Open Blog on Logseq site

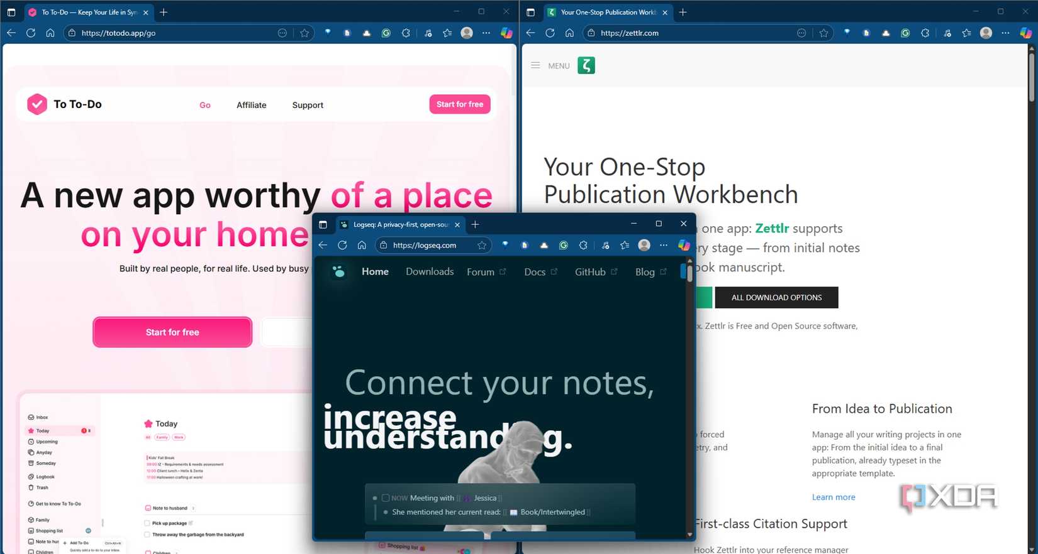pyautogui.click(x=650, y=271)
